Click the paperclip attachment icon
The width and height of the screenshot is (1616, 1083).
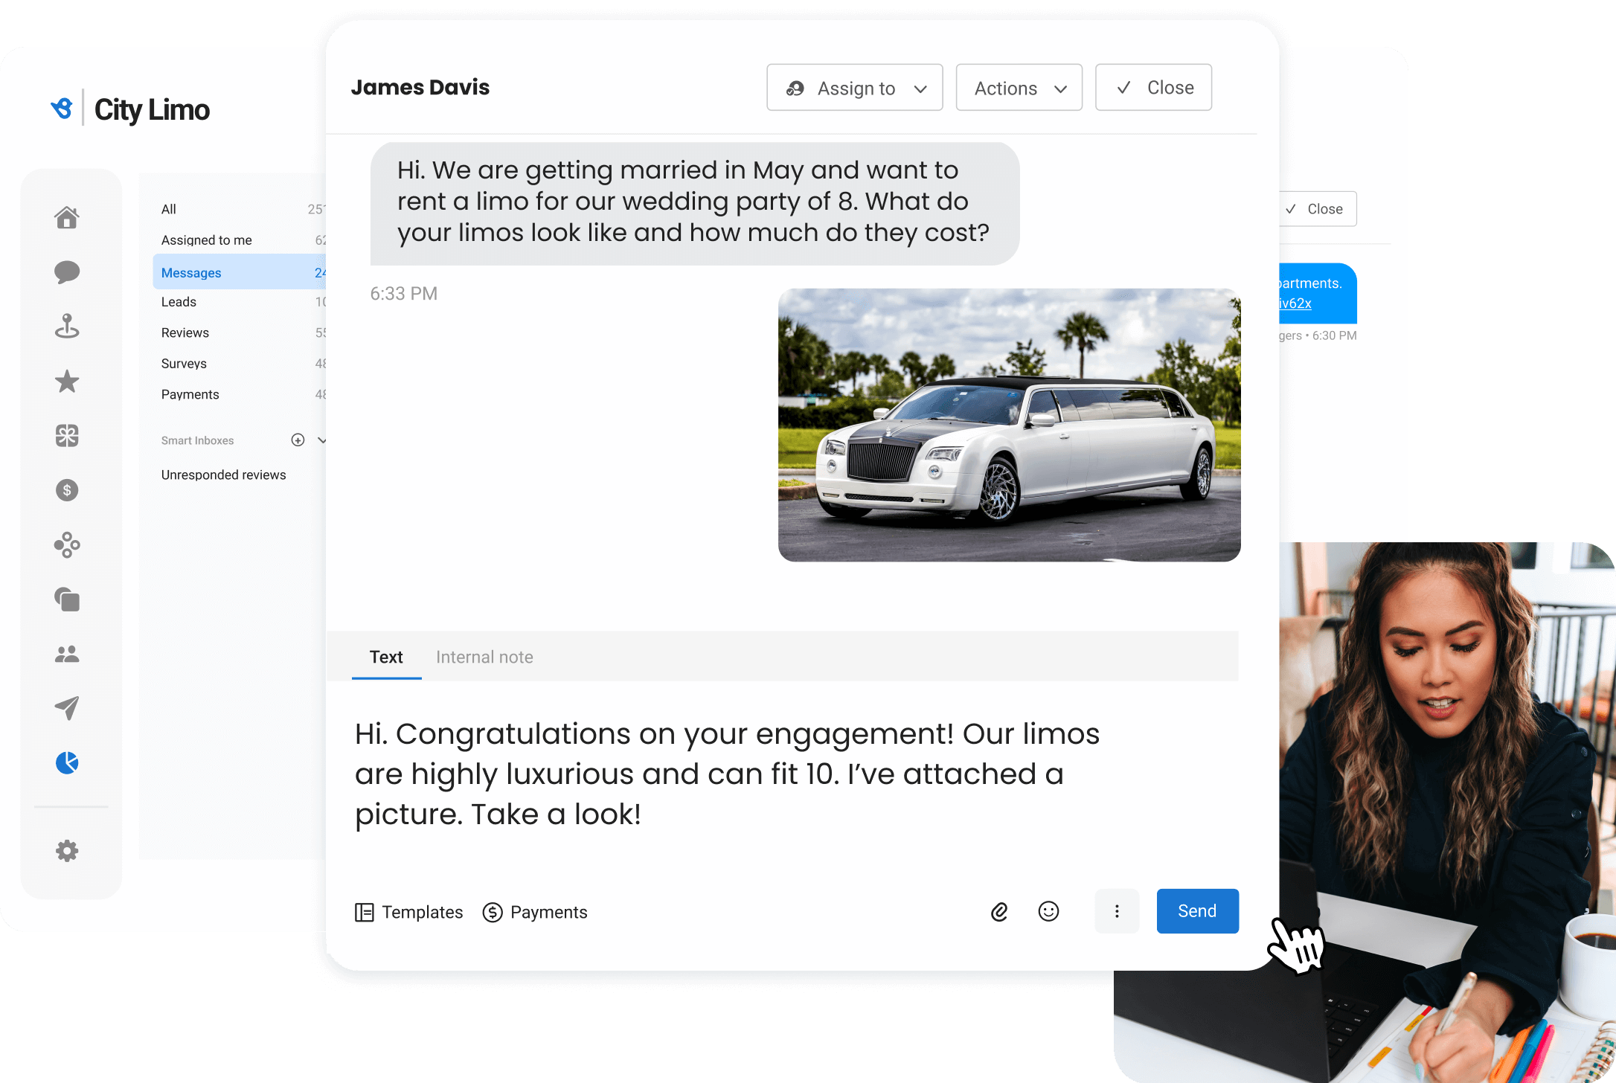pyautogui.click(x=999, y=912)
